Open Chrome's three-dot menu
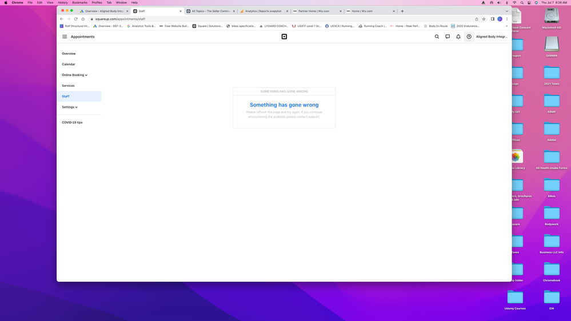This screenshot has width=571, height=321. pos(507,19)
